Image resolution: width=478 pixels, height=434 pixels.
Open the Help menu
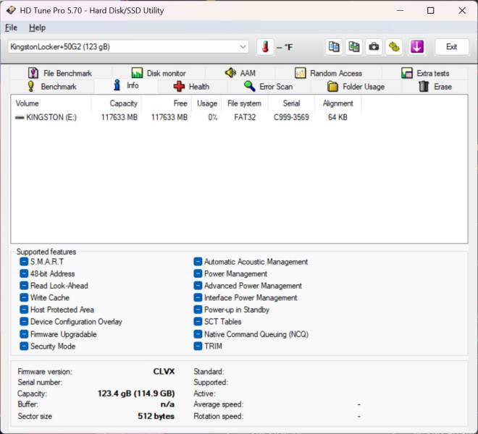[37, 27]
